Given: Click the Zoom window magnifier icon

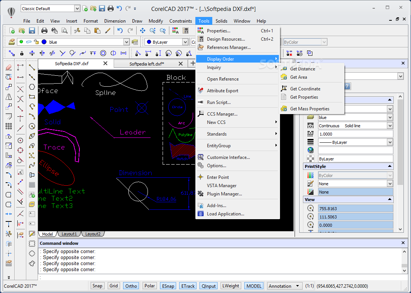Looking at the screenshot, I should click(152, 31).
